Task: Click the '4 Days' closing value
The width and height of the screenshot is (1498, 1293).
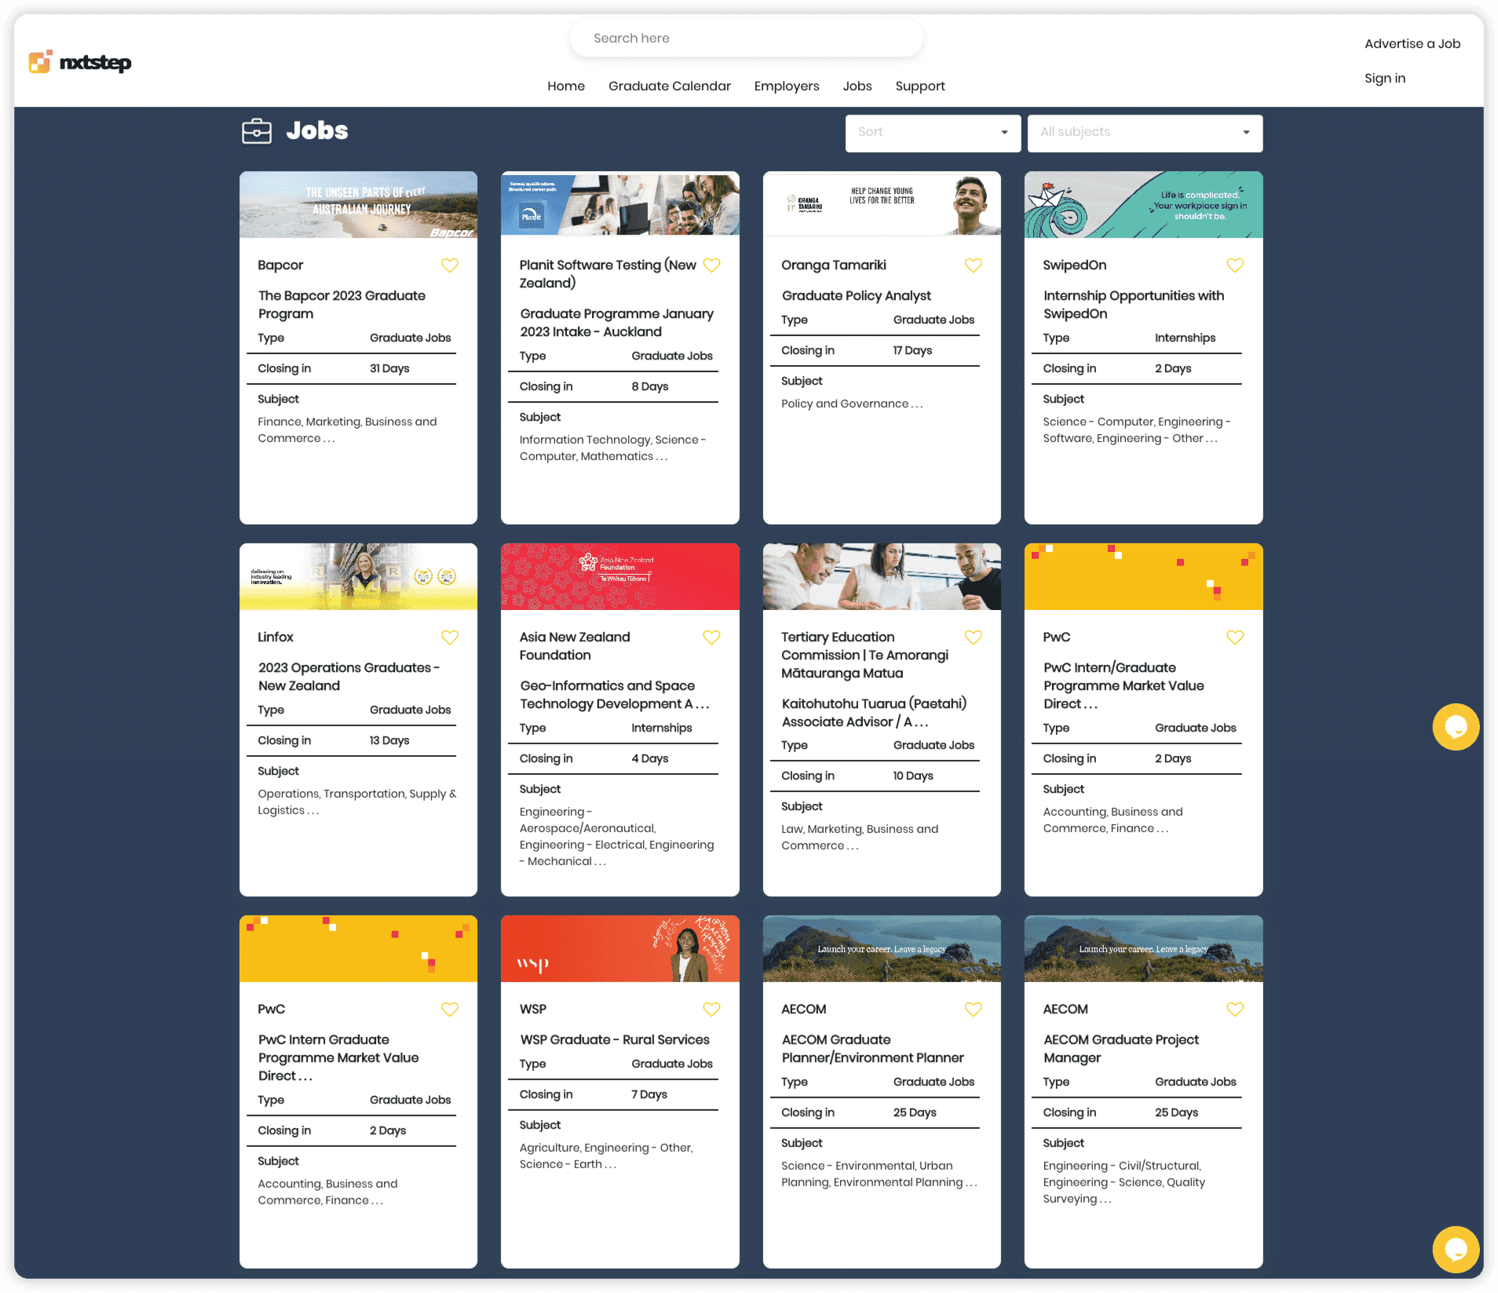Action: [650, 759]
